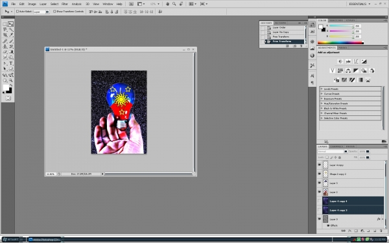Select the Zoom tool in toolbox
Viewport: 389px width, 243px height.
coord(10,80)
